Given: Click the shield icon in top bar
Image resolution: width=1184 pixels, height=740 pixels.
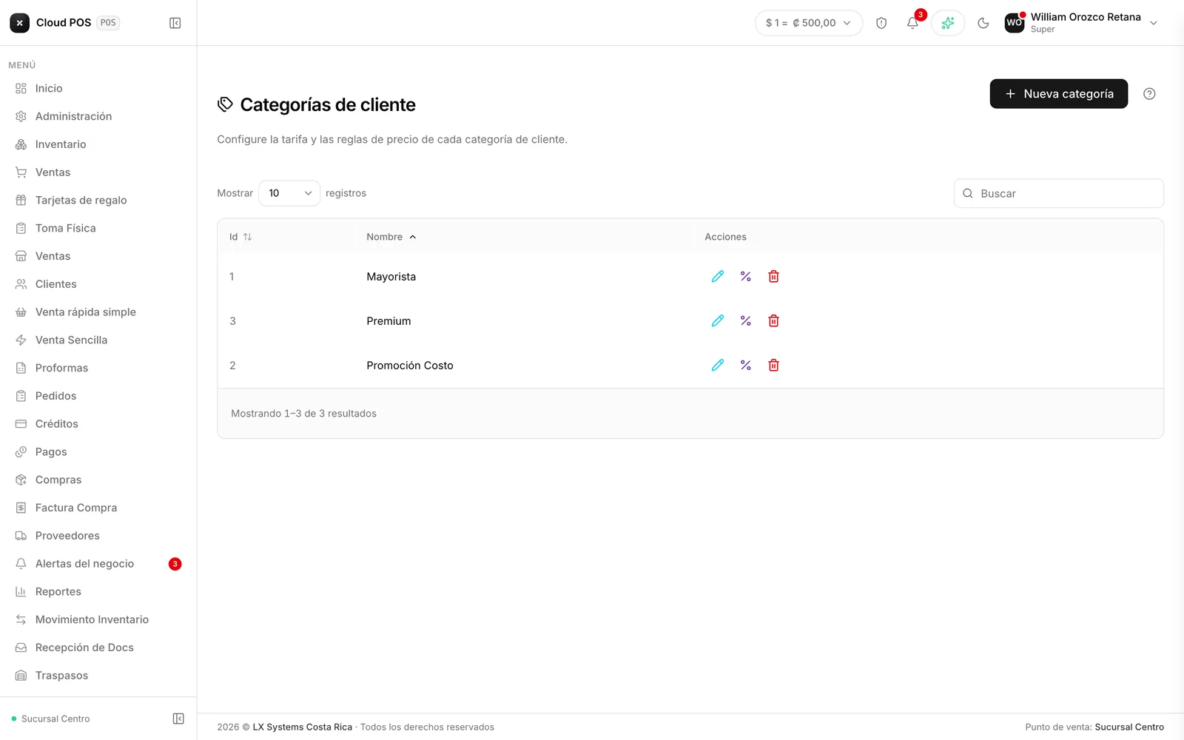Looking at the screenshot, I should pos(881,23).
